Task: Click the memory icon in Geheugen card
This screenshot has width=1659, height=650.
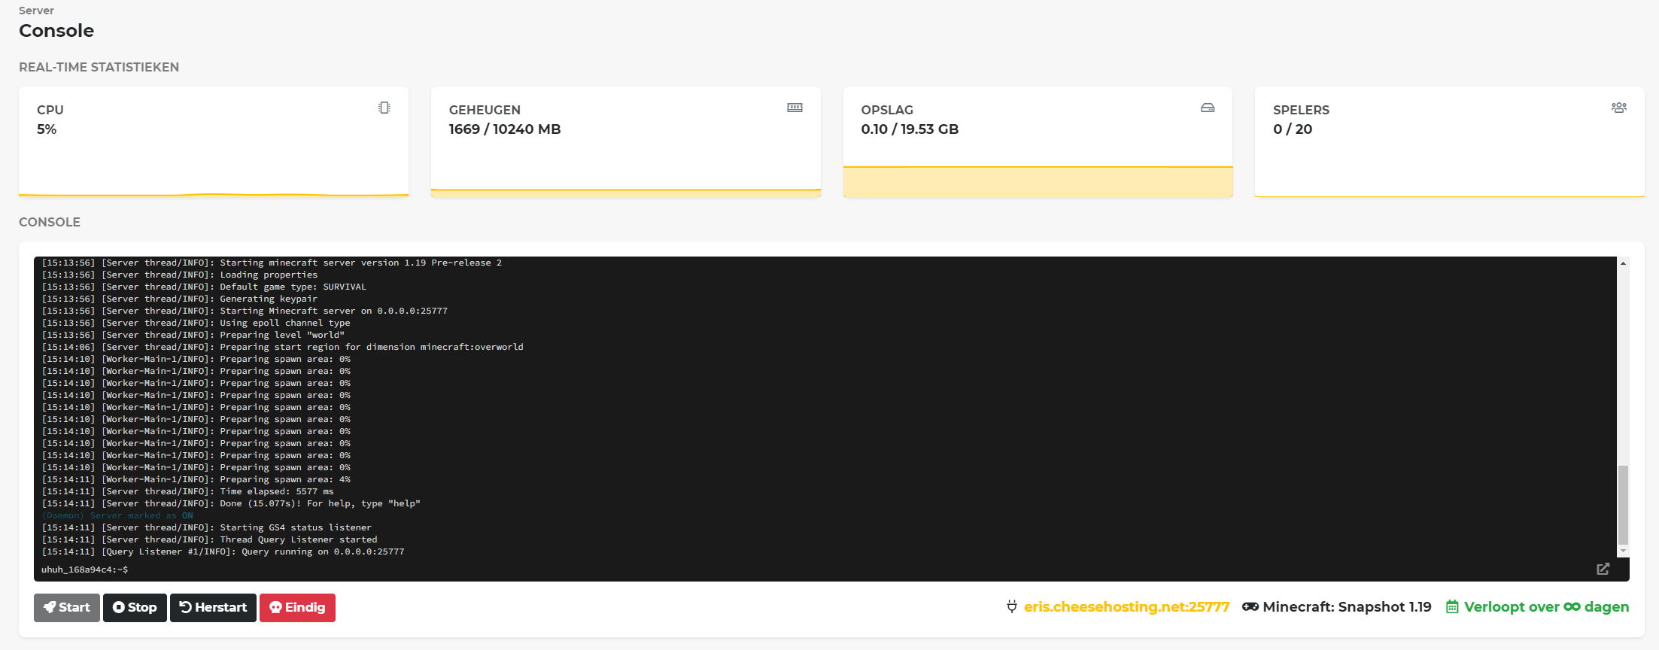Action: (795, 108)
